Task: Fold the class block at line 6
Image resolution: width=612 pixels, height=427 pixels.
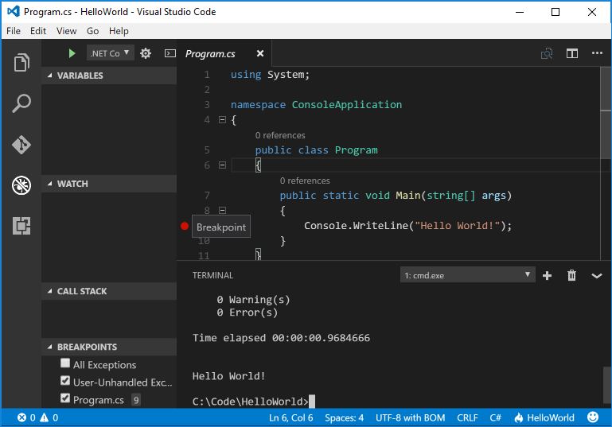Action: click(223, 165)
